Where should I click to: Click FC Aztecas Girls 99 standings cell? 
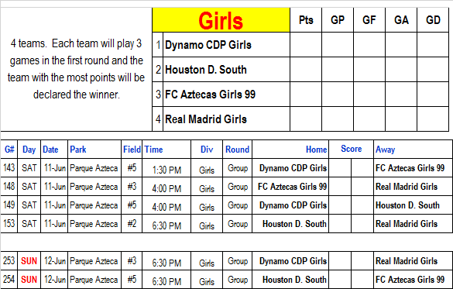click(x=226, y=95)
